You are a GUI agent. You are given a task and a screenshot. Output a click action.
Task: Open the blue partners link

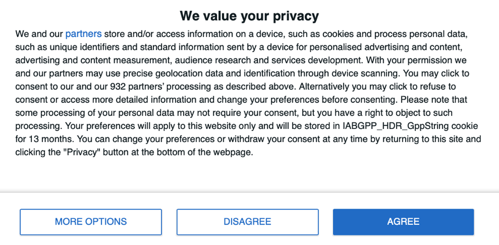pos(84,34)
